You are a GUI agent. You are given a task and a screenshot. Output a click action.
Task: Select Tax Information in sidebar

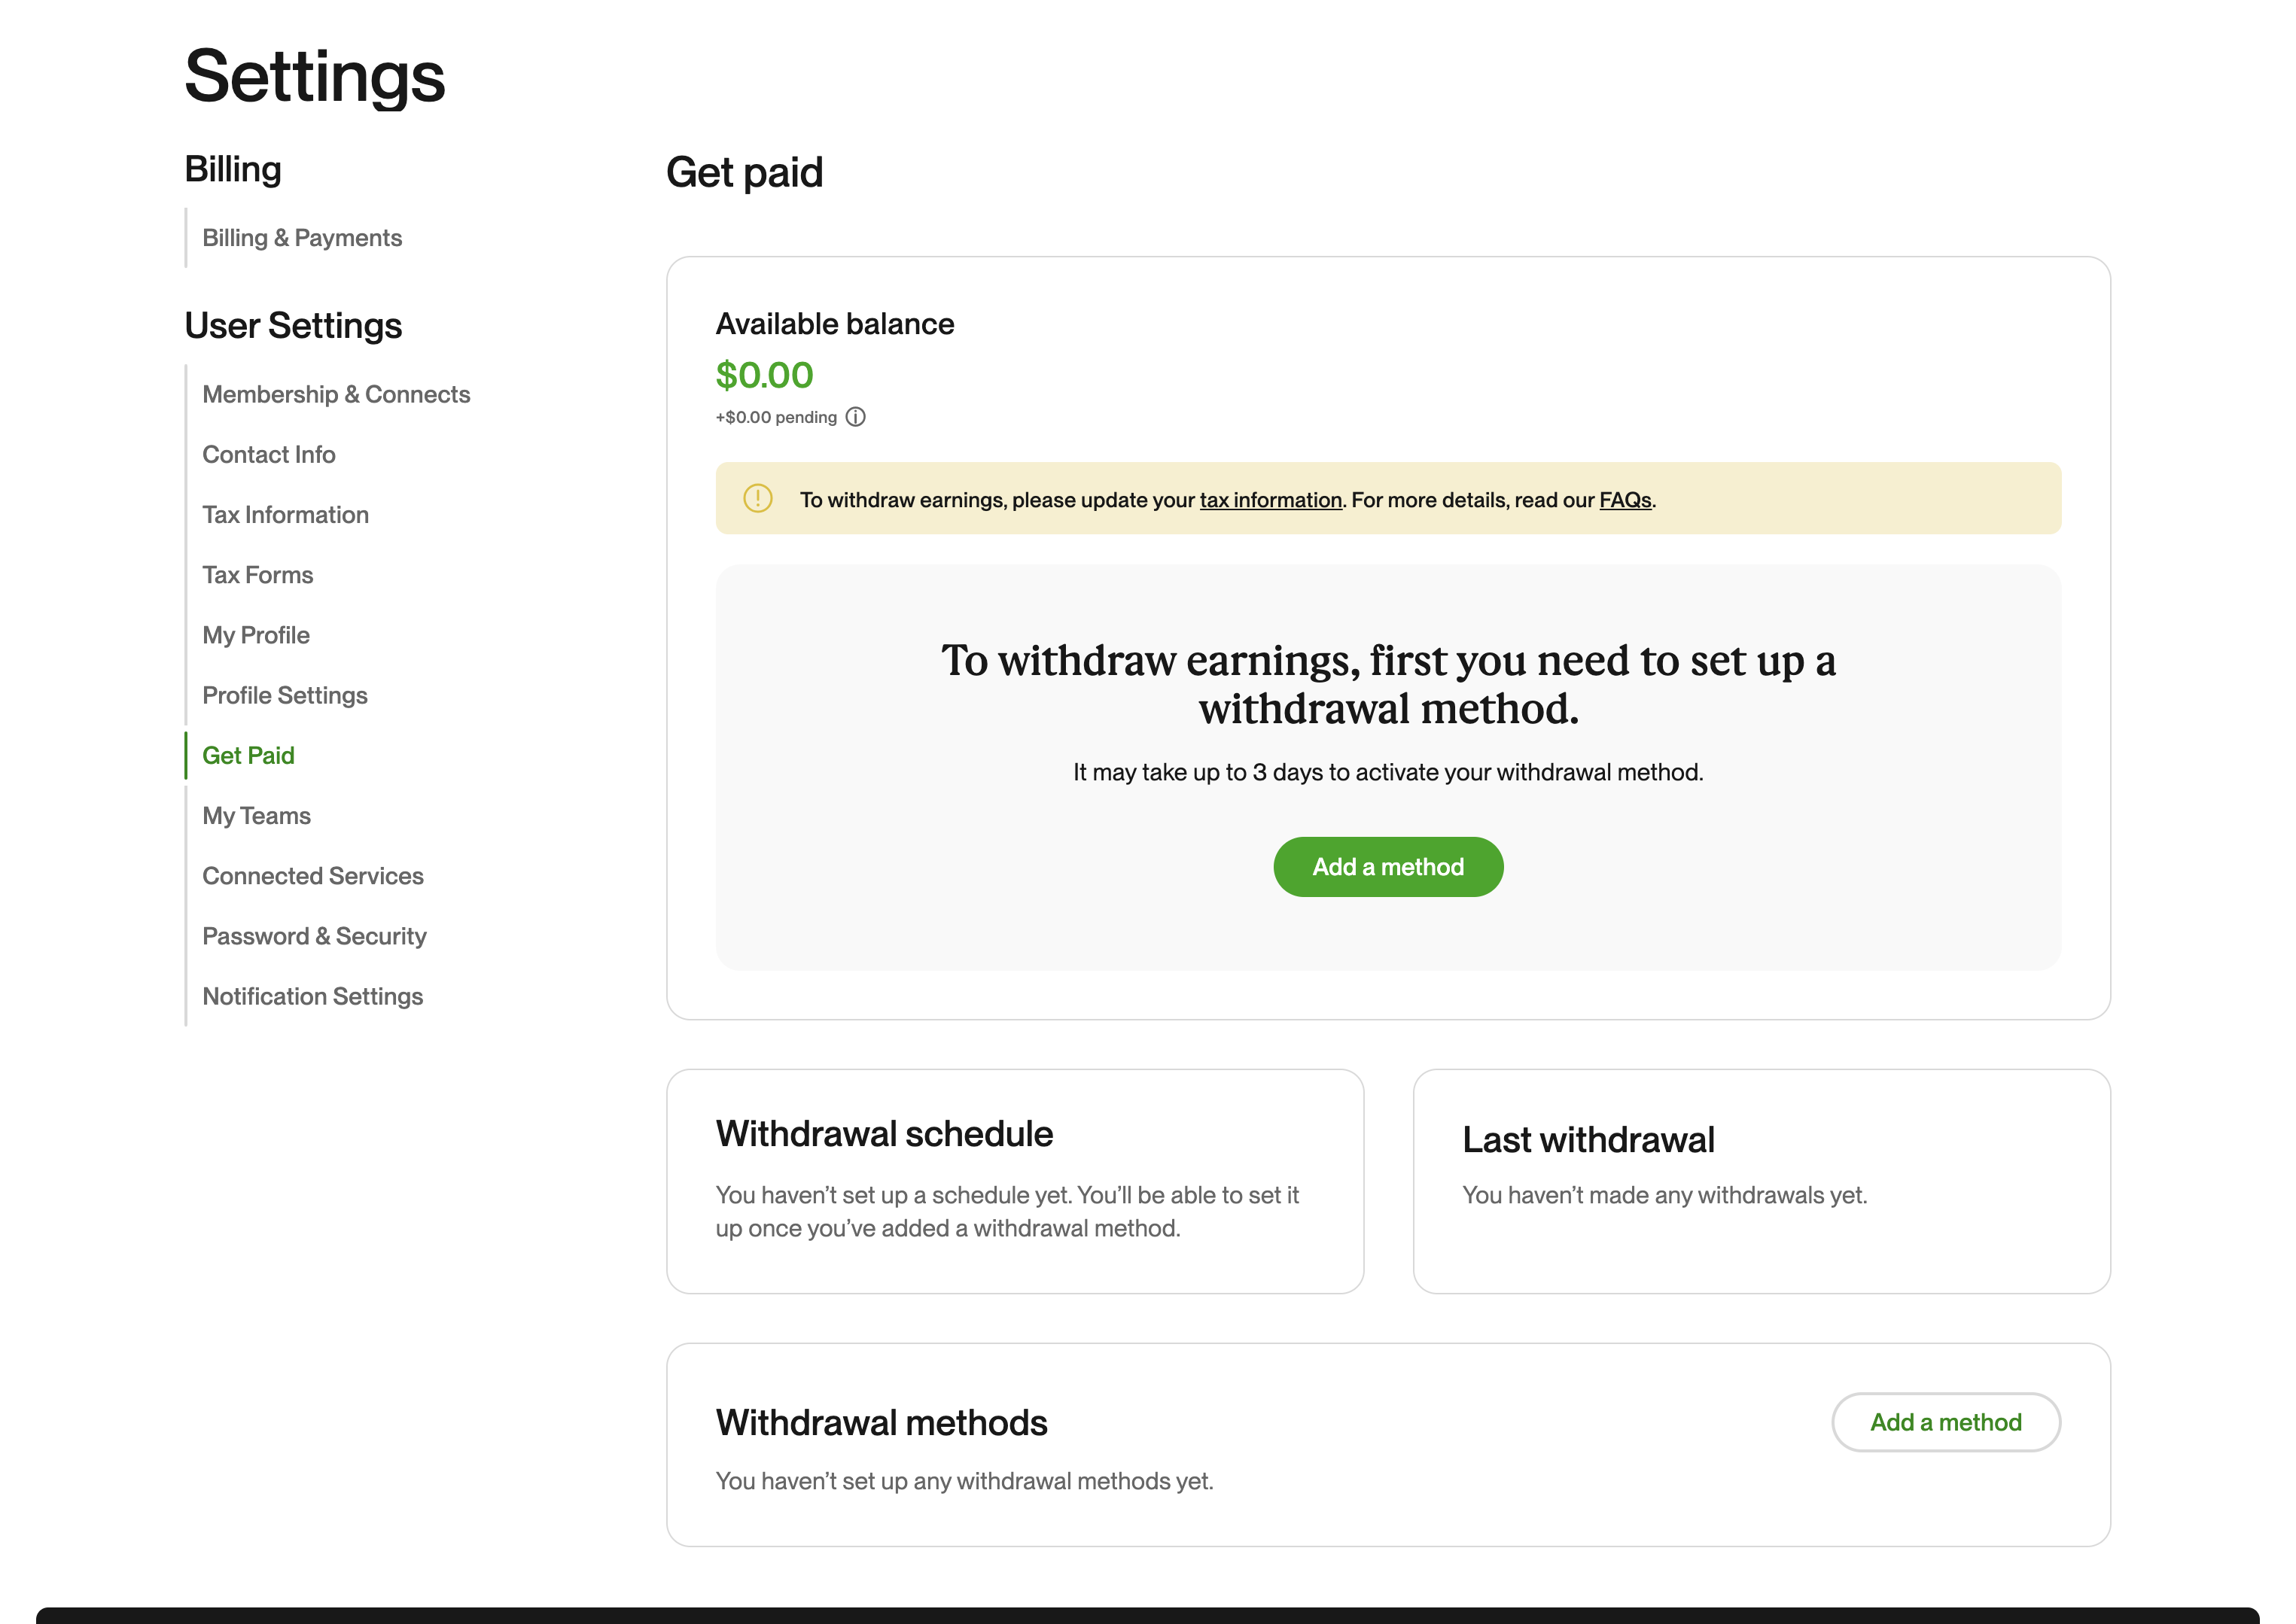(x=285, y=514)
